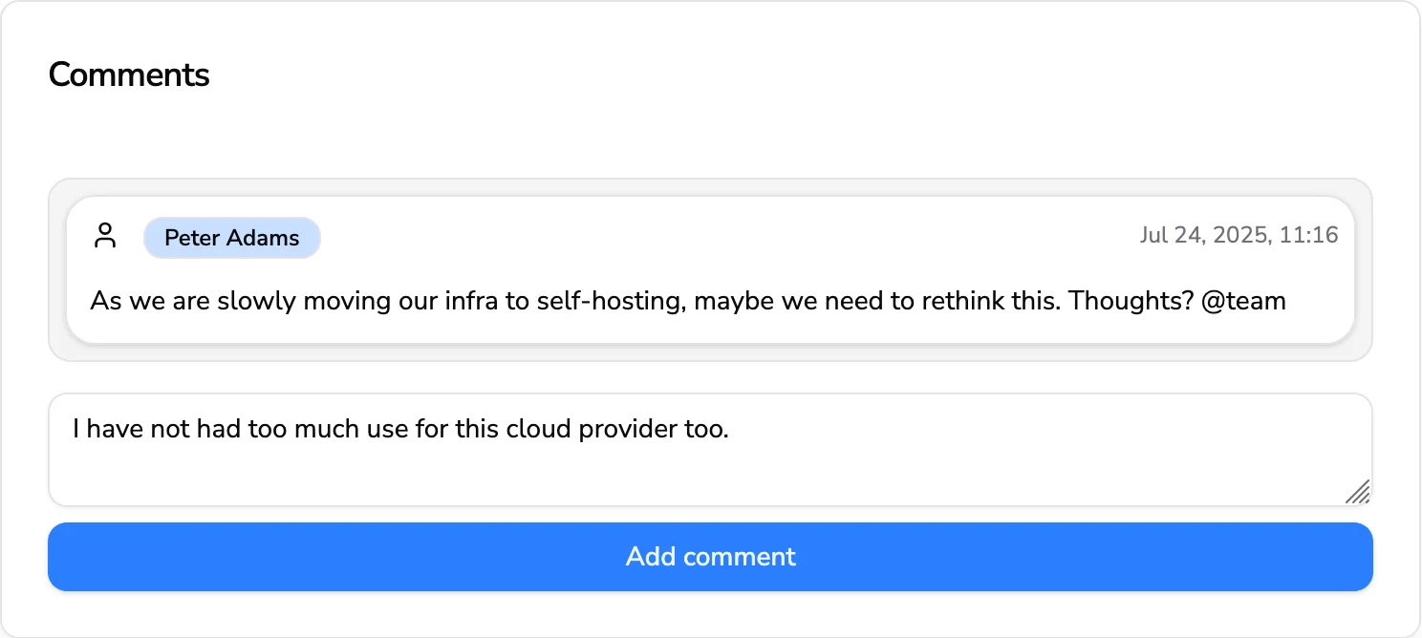The height and width of the screenshot is (638, 1422).
Task: Select the Peter Adams name badge
Action: 232,238
